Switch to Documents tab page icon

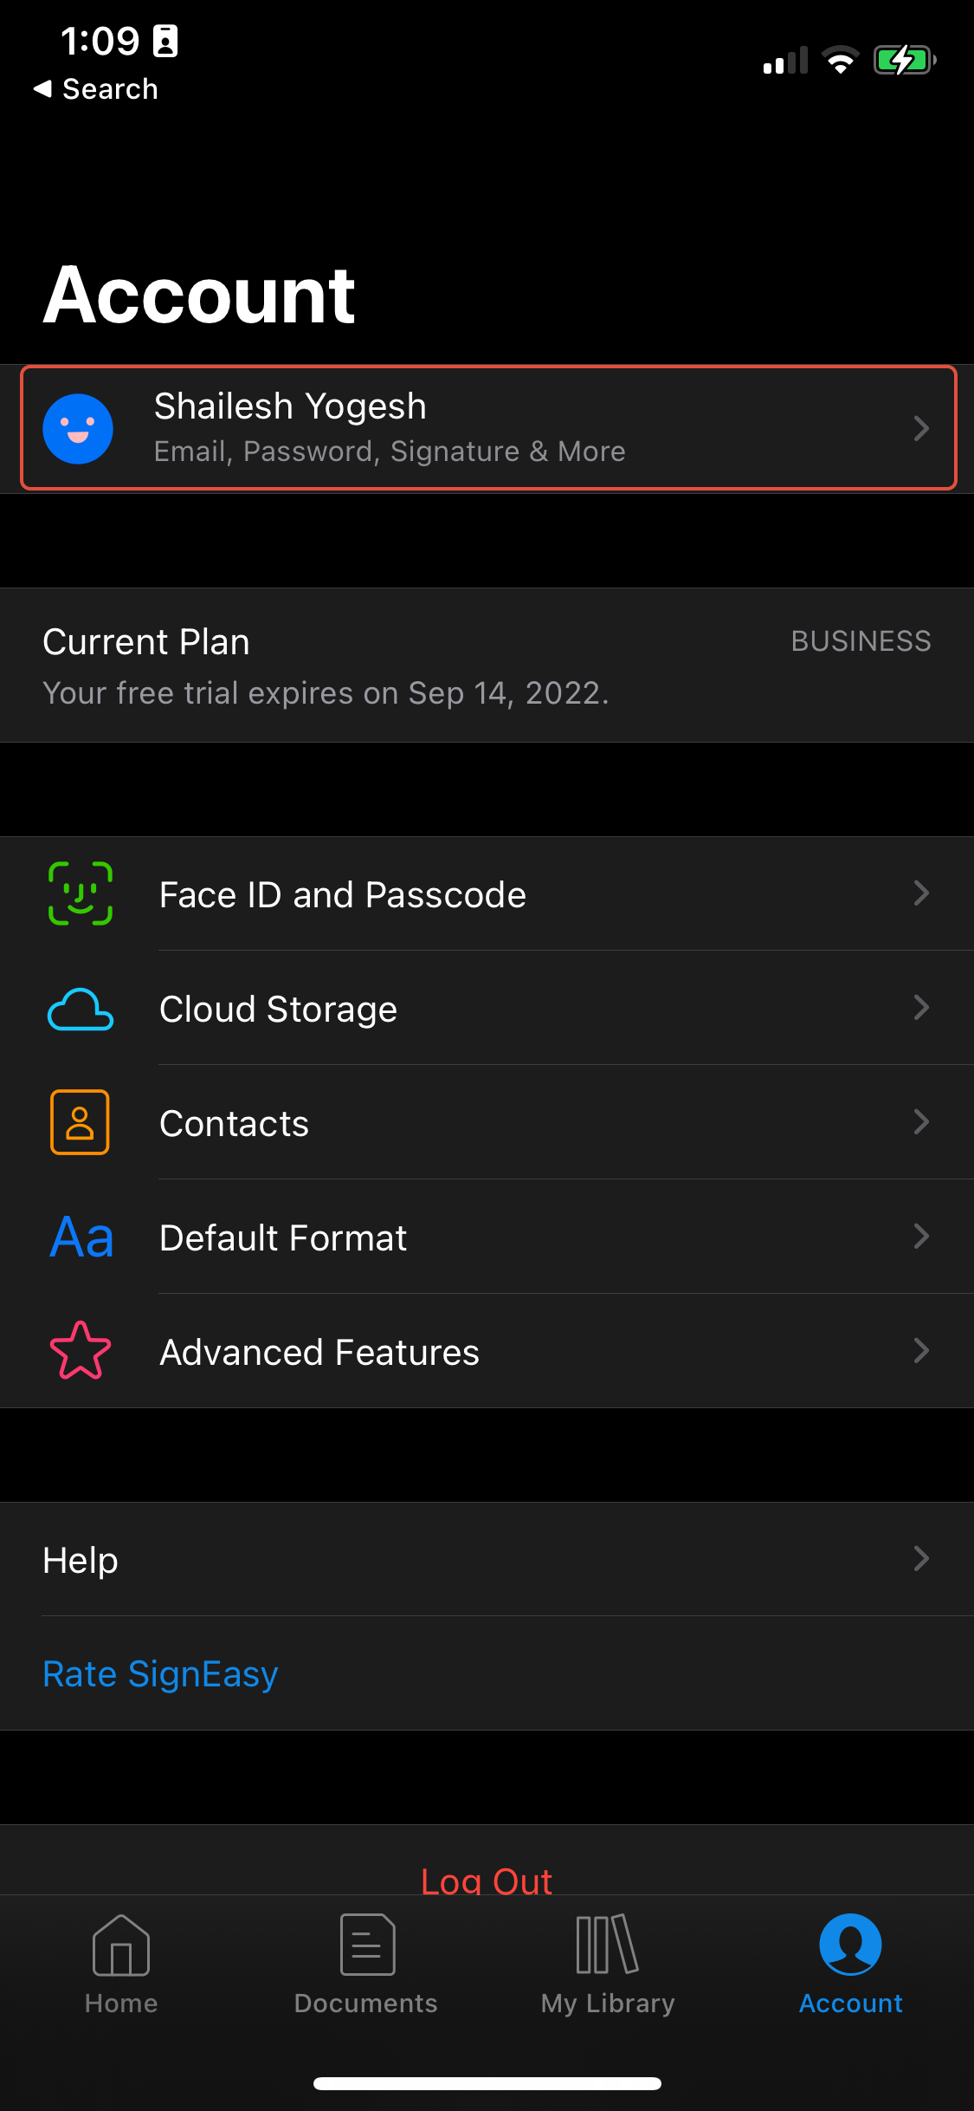[367, 1945]
